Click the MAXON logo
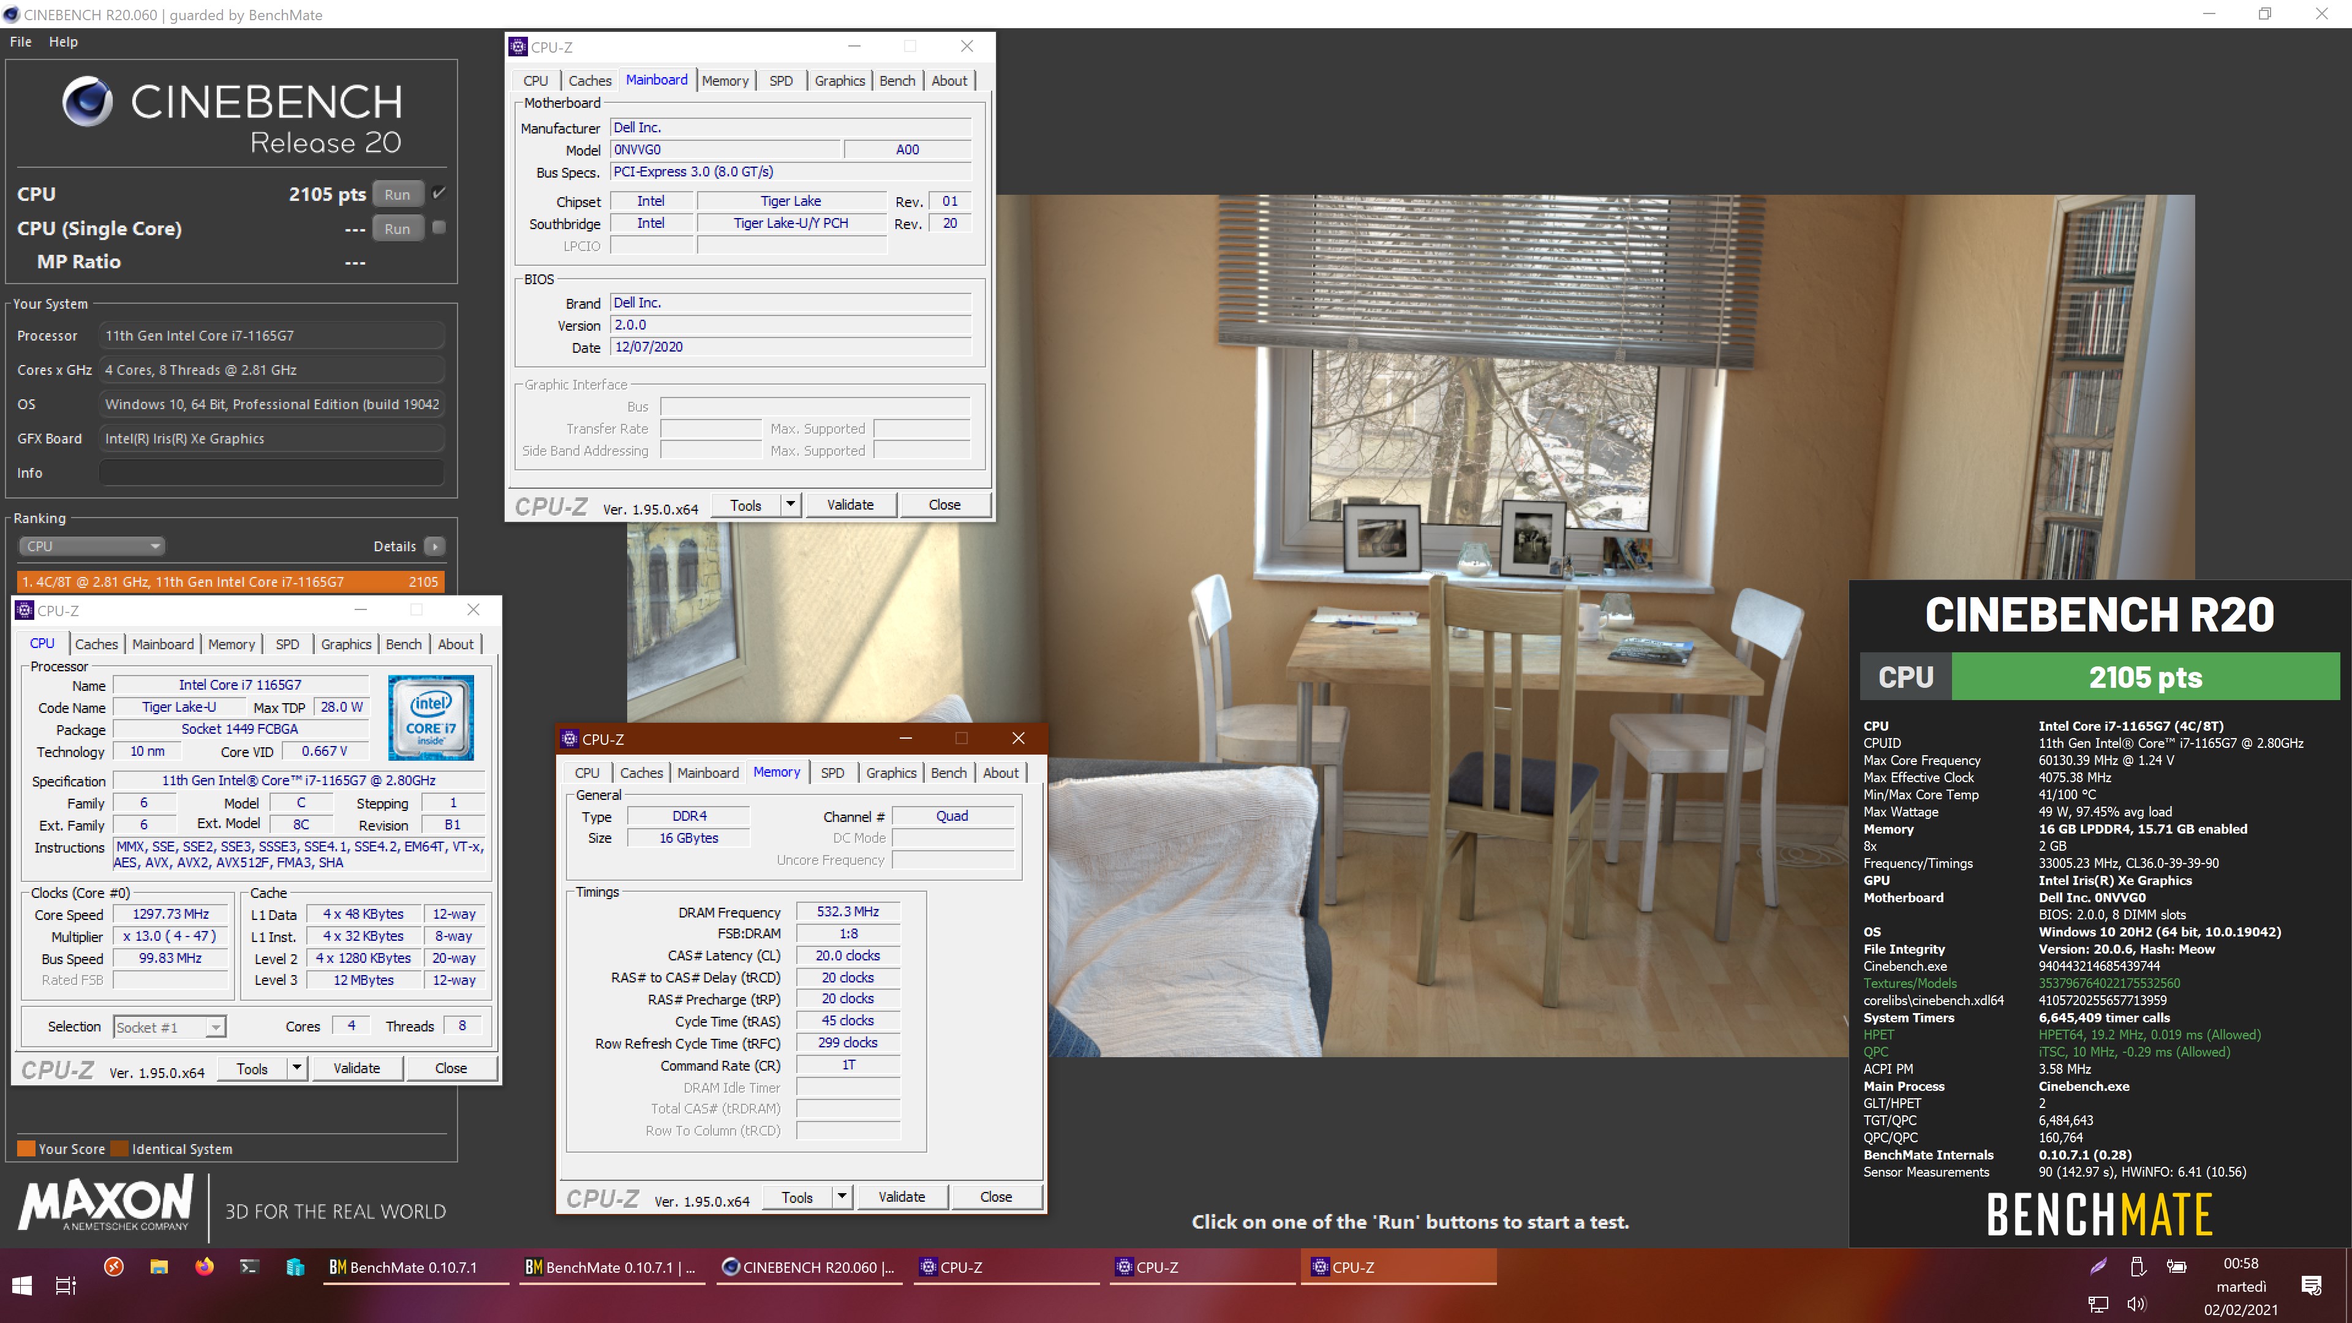Screen dimensions: 2352x1323 (x=106, y=1202)
